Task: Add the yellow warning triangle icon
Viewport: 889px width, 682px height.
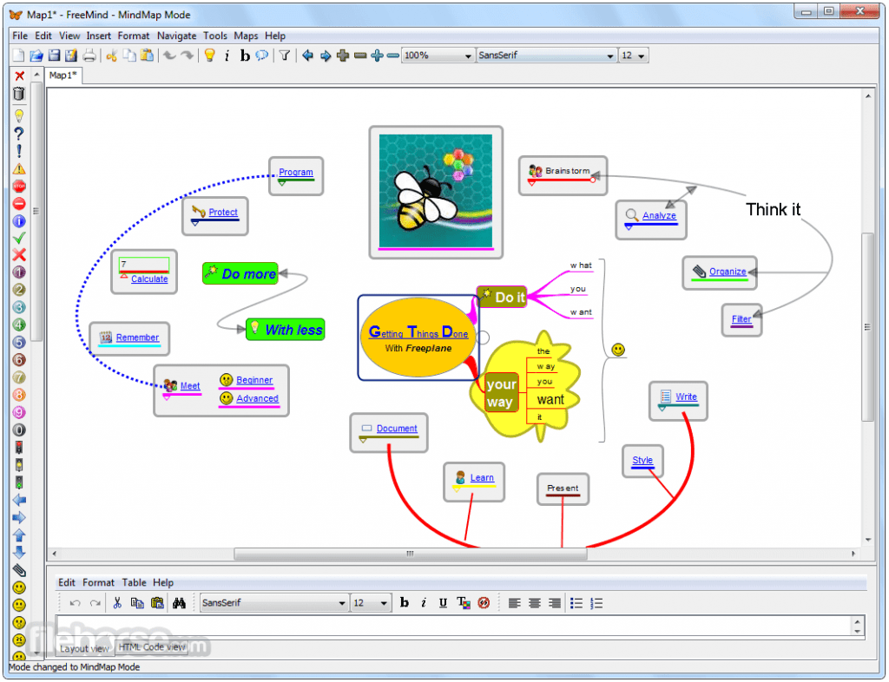Action: coord(19,169)
